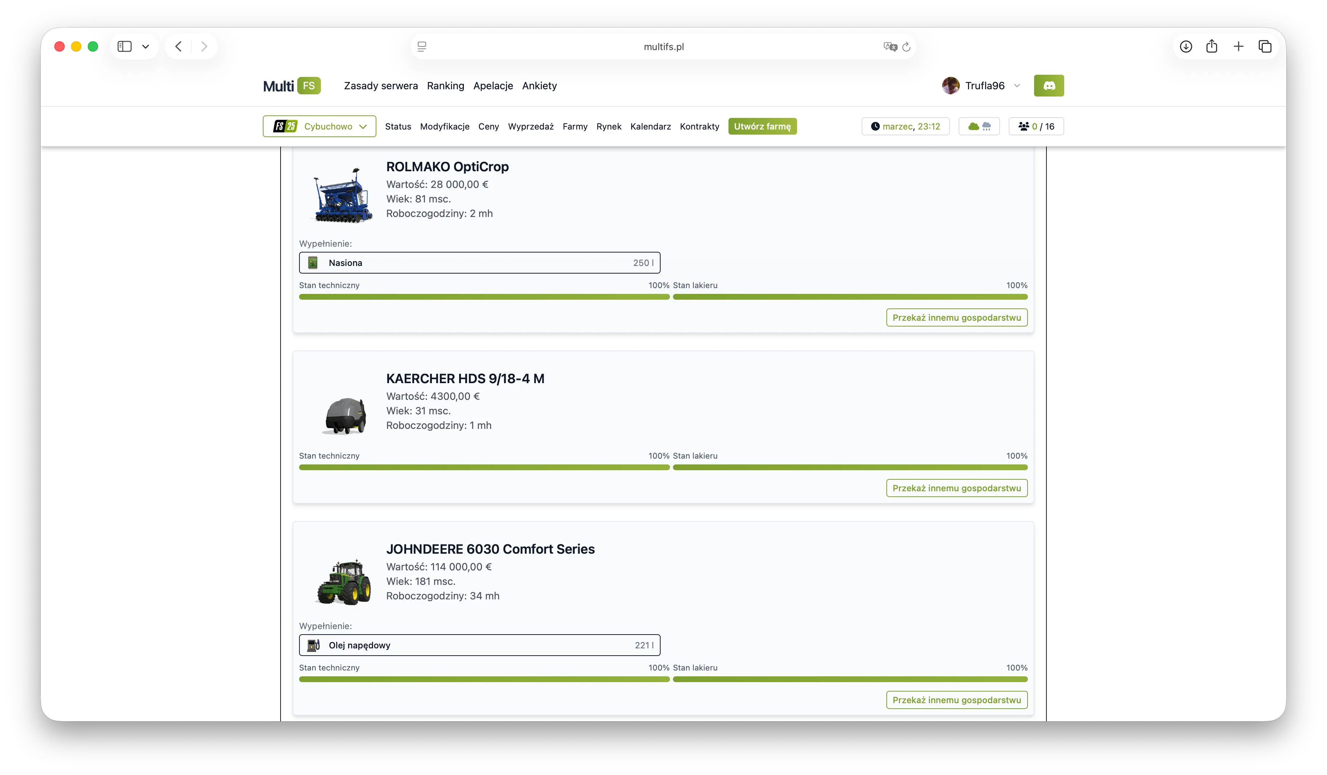Viewport: 1327px width, 775px height.
Task: Expand the Cybuchowo server dropdown
Action: [x=319, y=126]
